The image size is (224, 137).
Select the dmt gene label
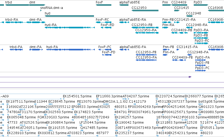32,2
